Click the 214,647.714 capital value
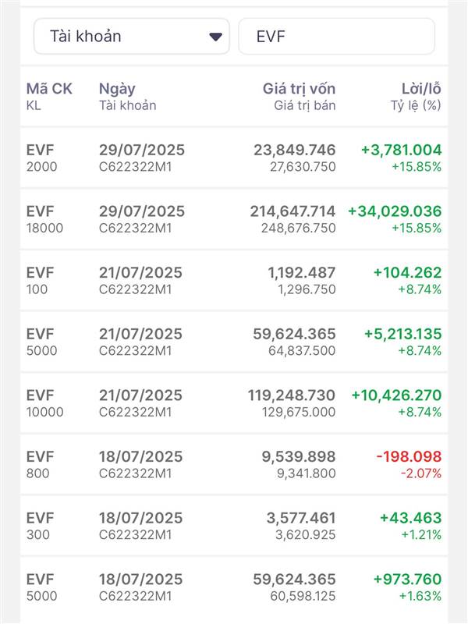This screenshot has height=624, width=468. (292, 211)
